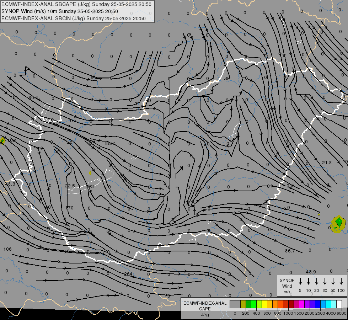Viewport: 348px width, 320px height.
Task: Click the 85.7 value on the map
Action: (110, 143)
